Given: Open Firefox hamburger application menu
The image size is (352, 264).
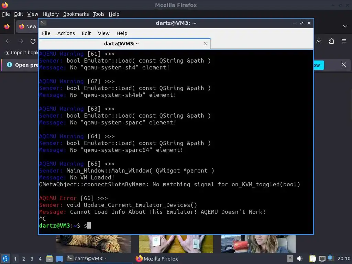Looking at the screenshot, I should pyautogui.click(x=344, y=41).
